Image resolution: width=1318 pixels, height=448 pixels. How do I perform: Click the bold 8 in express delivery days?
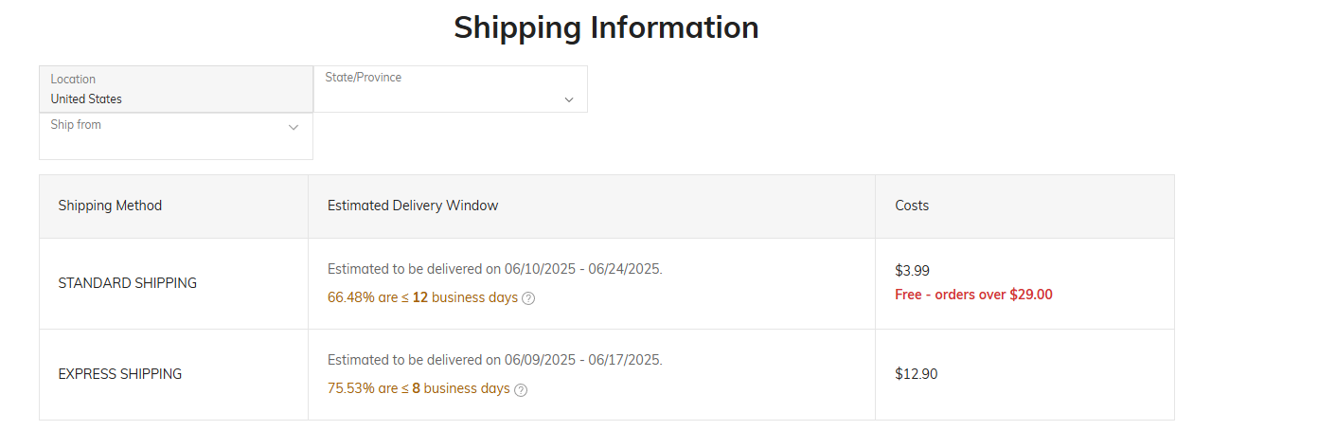[417, 388]
